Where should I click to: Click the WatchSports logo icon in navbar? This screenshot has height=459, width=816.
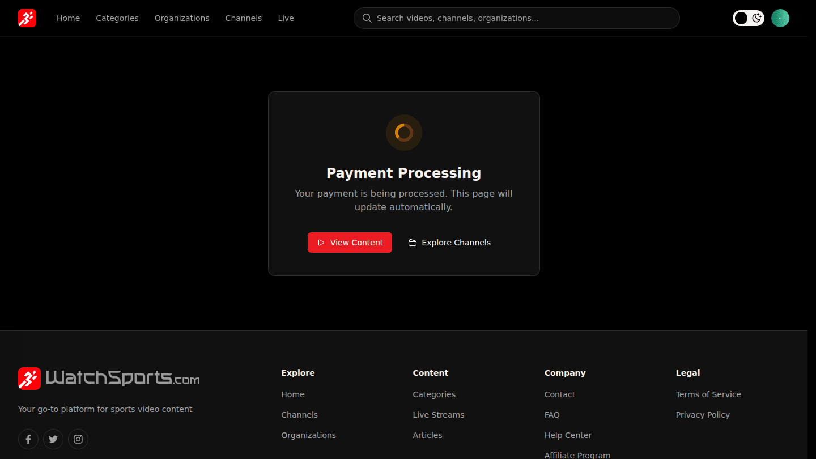(27, 18)
